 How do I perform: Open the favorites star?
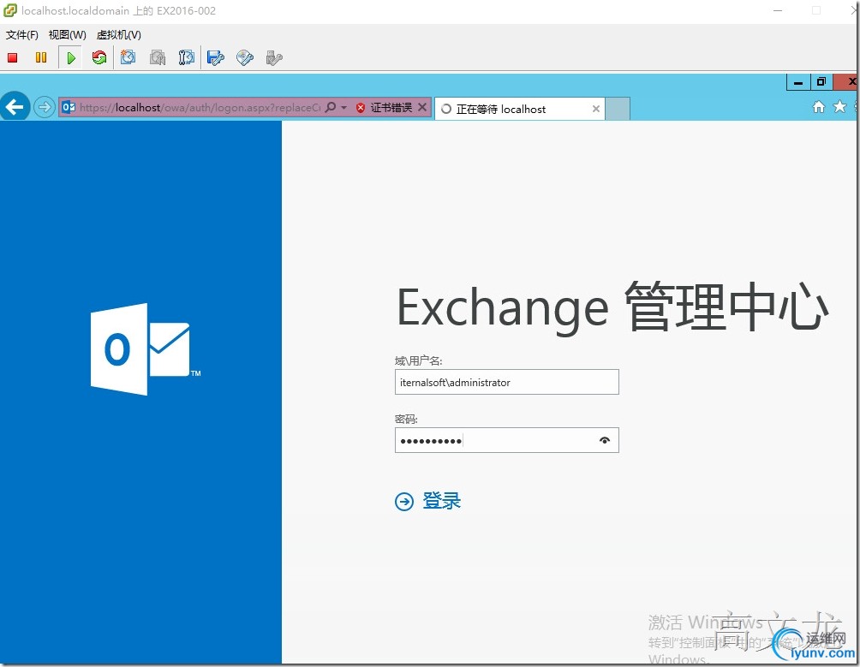tap(839, 107)
